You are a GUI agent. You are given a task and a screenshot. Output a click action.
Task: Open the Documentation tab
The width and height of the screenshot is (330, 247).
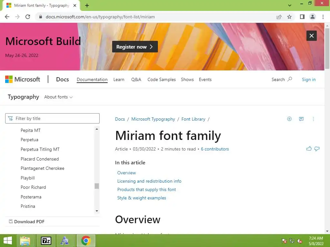[x=92, y=80]
